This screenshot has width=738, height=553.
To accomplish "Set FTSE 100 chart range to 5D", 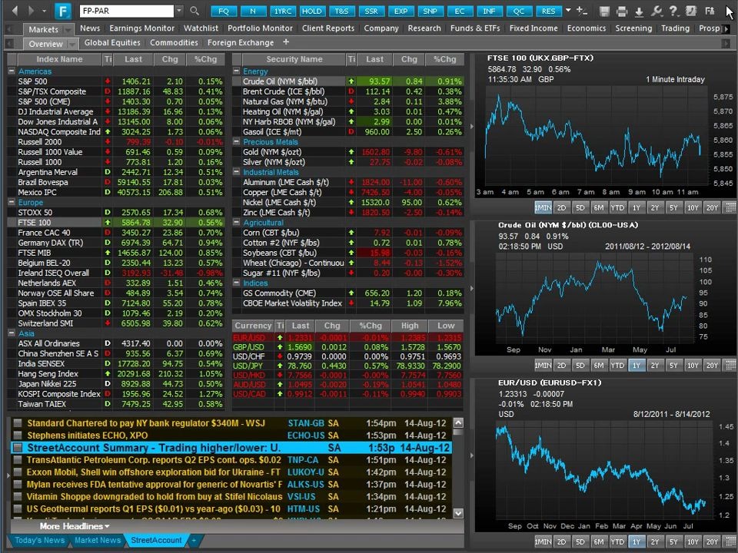I will point(580,207).
